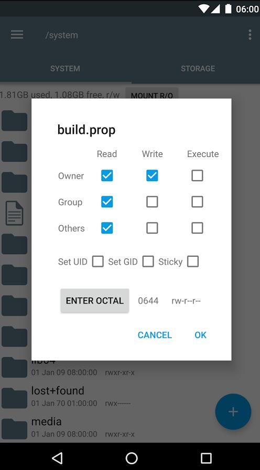Uncheck Group Read permission
This screenshot has height=470, width=260.
click(107, 202)
